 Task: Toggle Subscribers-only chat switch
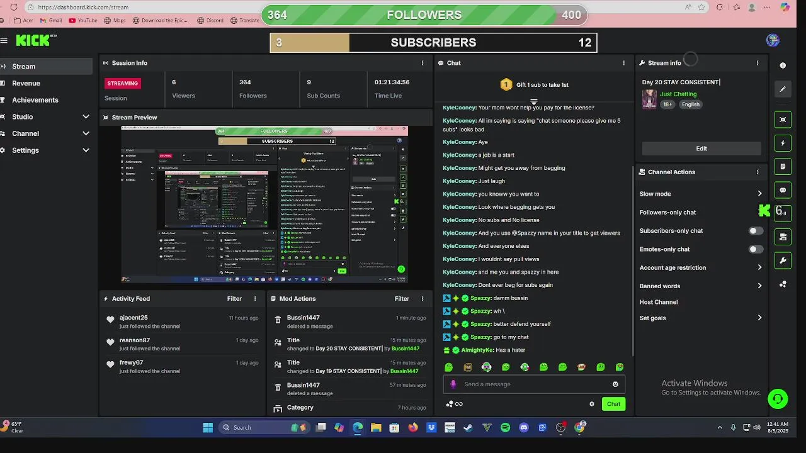(756, 231)
